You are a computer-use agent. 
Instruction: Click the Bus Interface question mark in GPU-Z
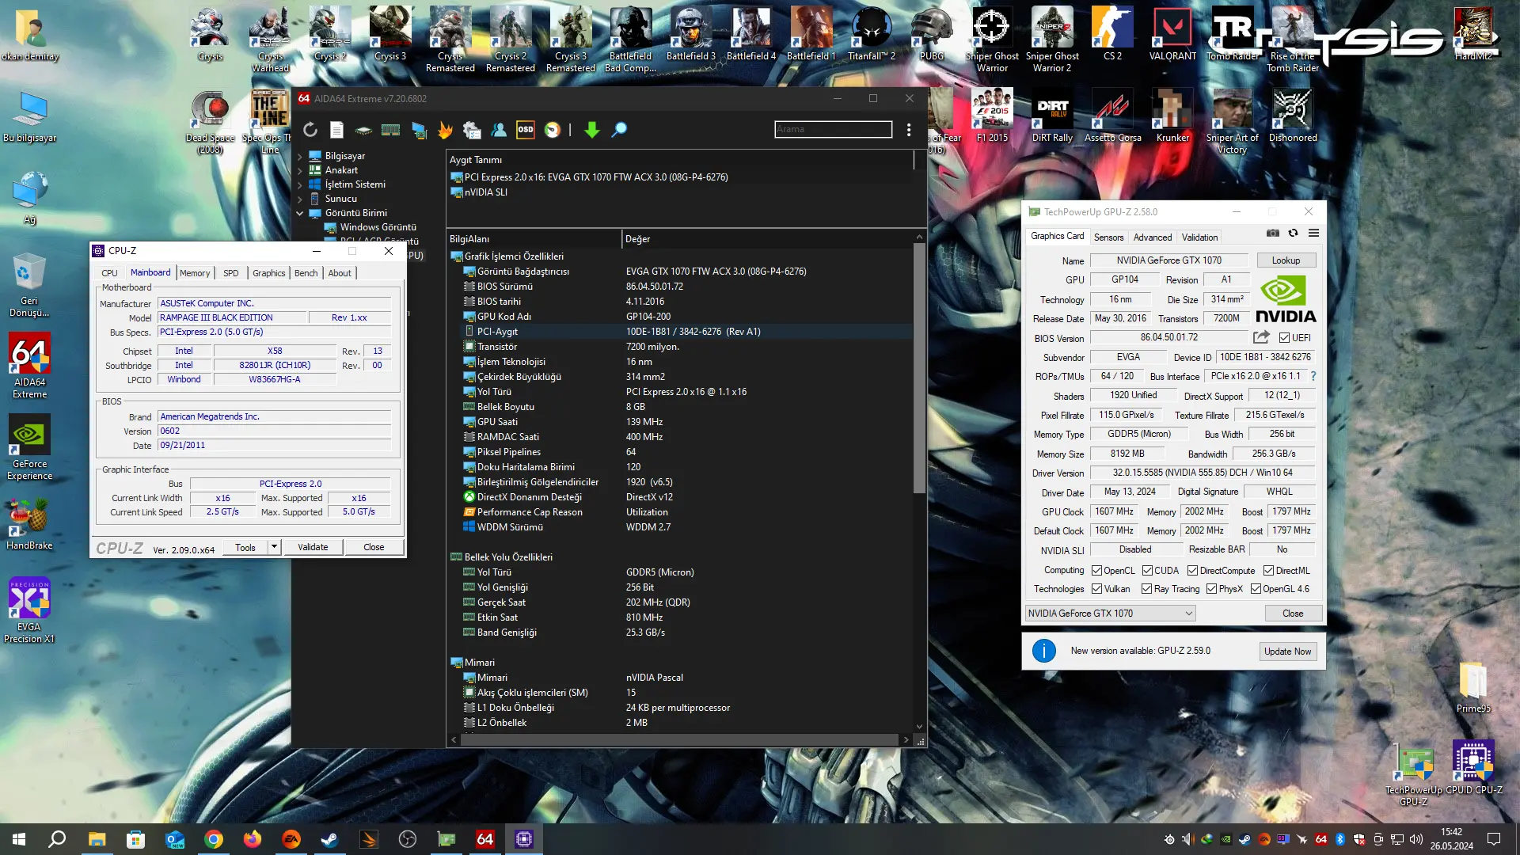coord(1313,376)
